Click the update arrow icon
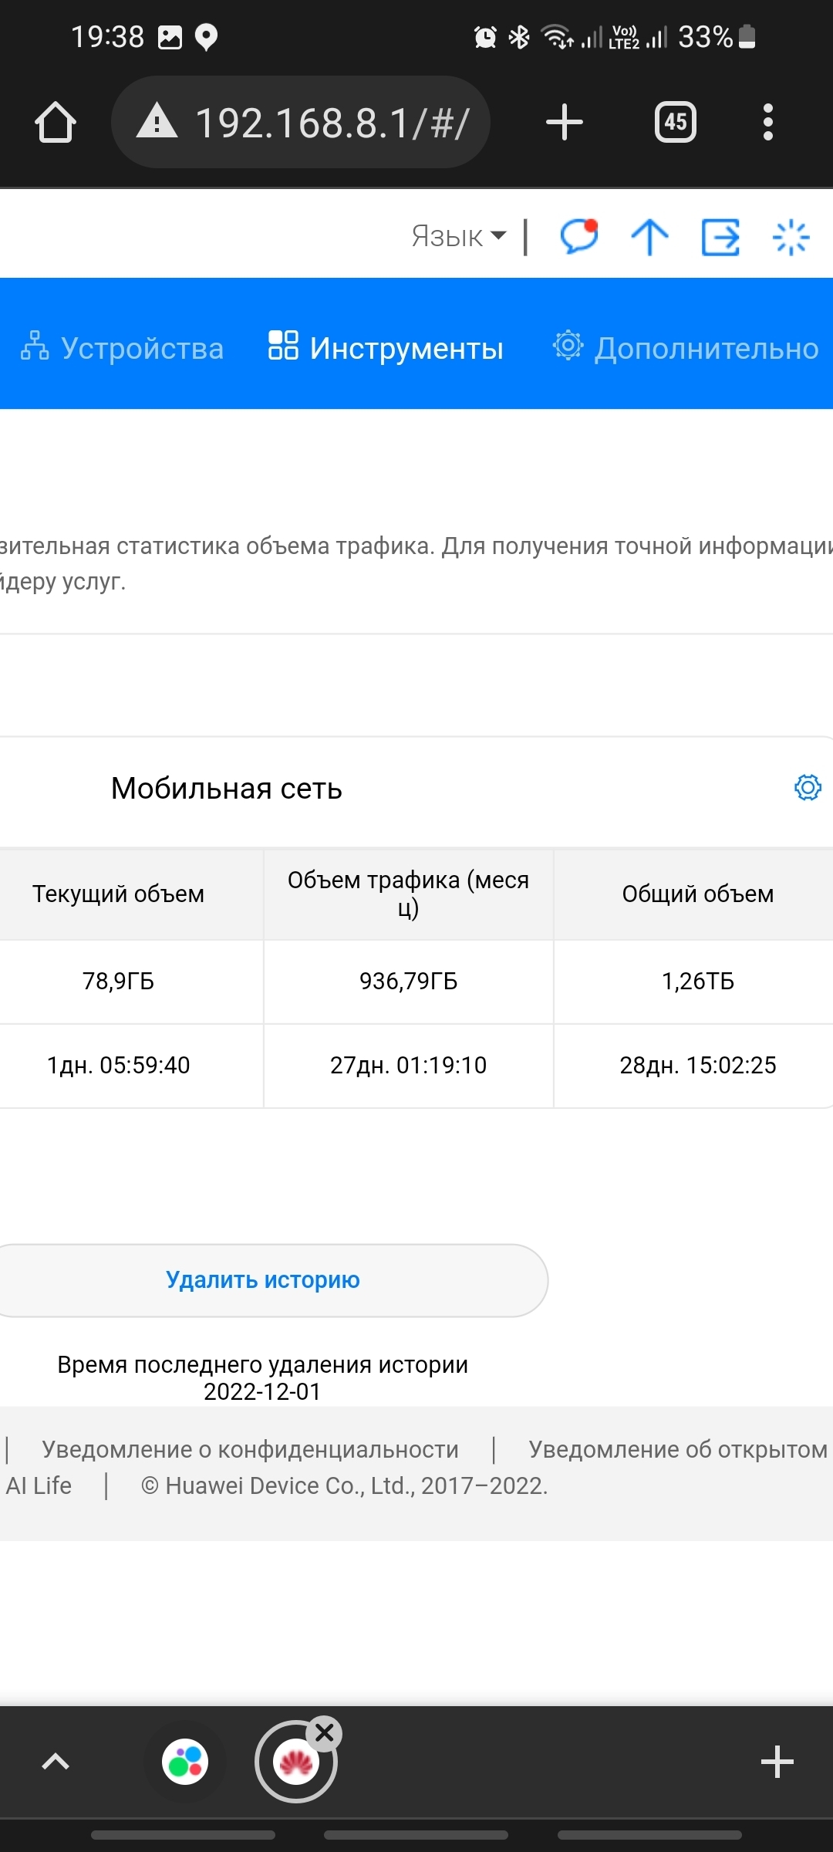Screen dimensions: 833x1852 coord(649,236)
